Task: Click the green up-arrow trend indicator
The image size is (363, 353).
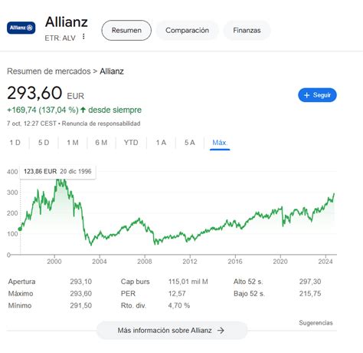Action: click(83, 111)
